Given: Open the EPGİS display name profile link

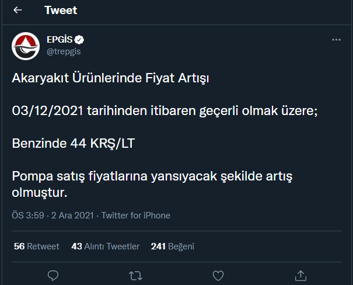Looking at the screenshot, I should pos(58,40).
